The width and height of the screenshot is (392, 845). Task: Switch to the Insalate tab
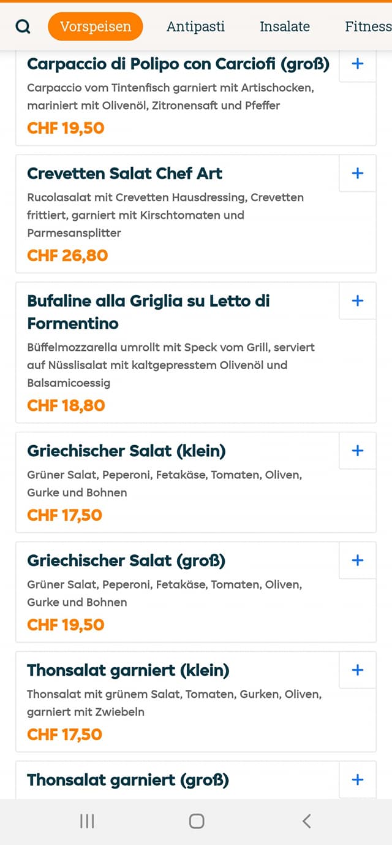pos(285,26)
